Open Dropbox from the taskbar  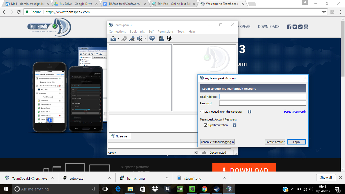coord(155,189)
